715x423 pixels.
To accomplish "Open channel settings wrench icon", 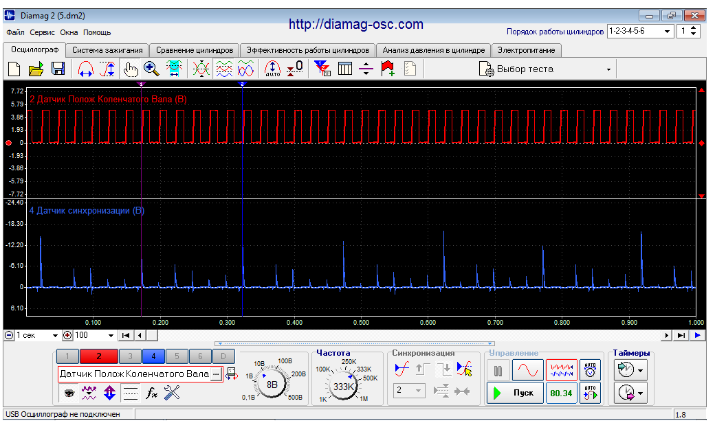I will click(x=172, y=393).
